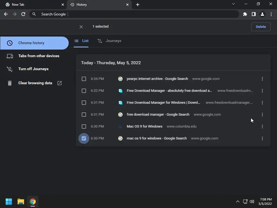Open the network status tray icon
Image resolution: width=277 pixels, height=208 pixels.
tap(245, 201)
